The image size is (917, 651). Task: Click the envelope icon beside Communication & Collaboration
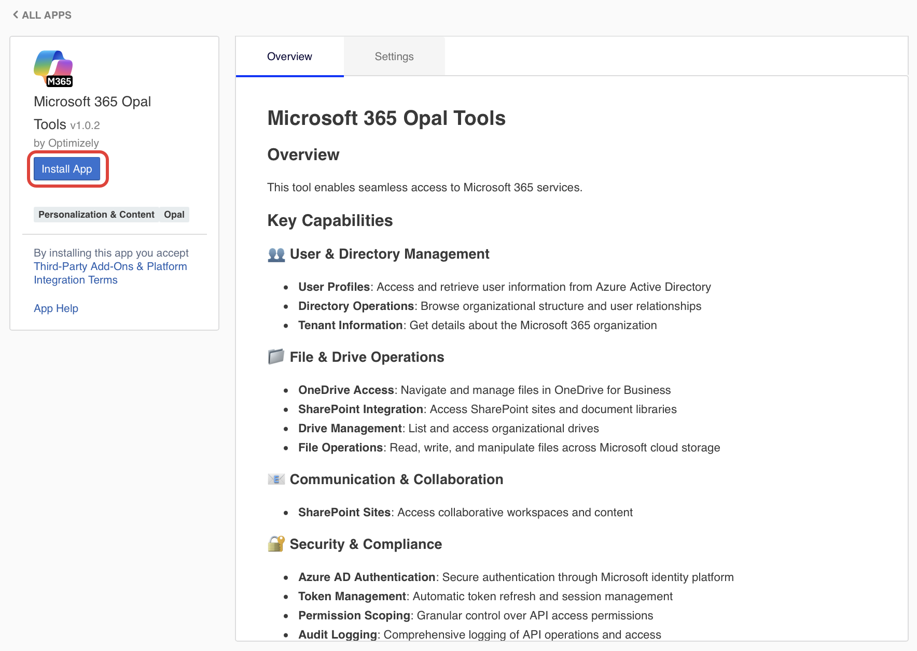pos(276,479)
